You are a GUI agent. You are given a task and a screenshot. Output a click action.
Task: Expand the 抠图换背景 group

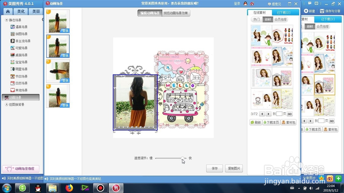(x=7, y=104)
